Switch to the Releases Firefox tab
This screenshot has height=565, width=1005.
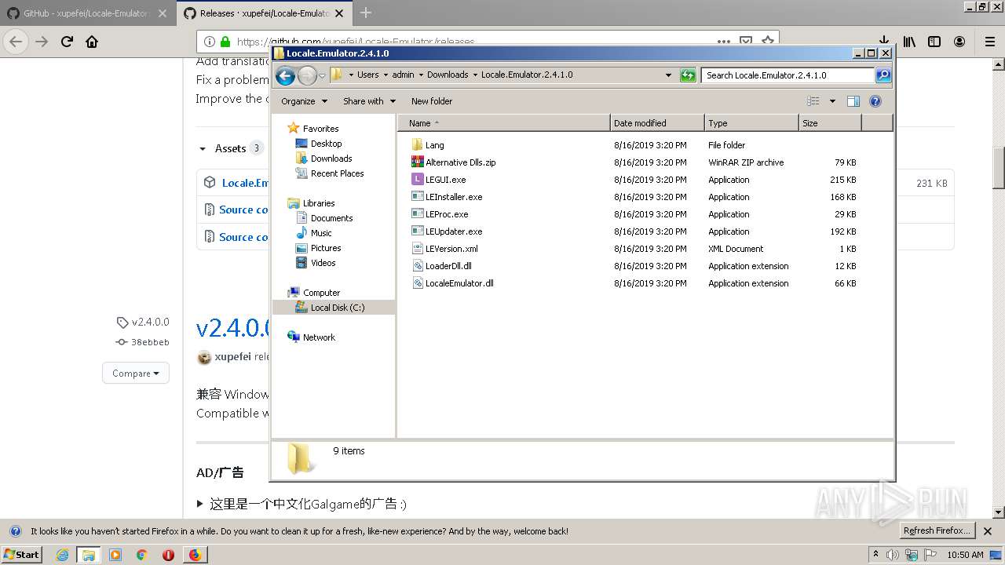click(x=262, y=13)
